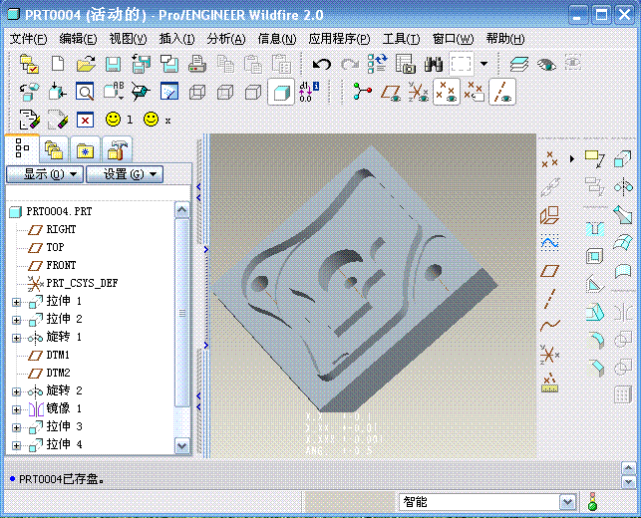Select the RIGHT datum plane in tree
Screen dimensions: 641x518
click(61, 229)
